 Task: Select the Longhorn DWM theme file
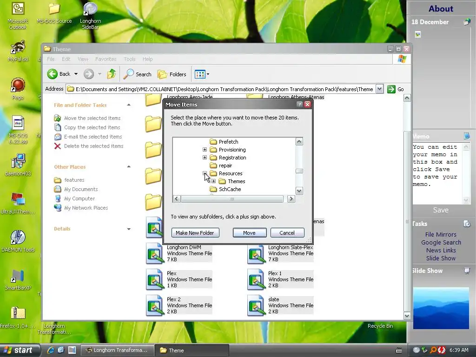tap(179, 253)
